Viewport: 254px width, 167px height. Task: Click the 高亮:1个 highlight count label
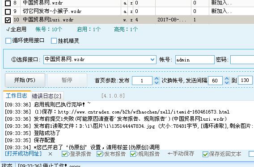pyautogui.click(x=126, y=29)
